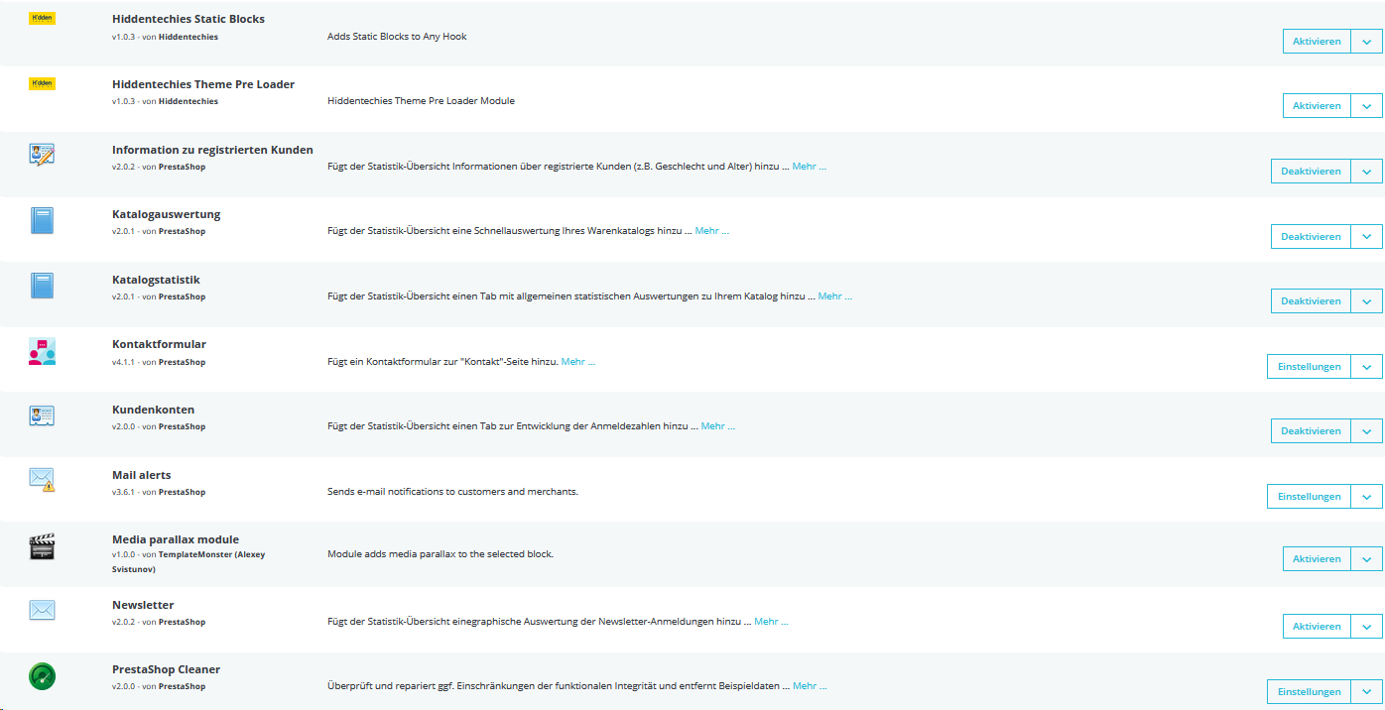Expand action dropdown for Media parallax module

coord(1366,559)
